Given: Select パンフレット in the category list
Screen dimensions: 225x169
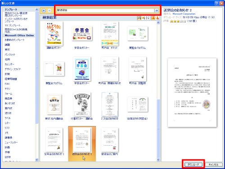Looking at the screenshot, I should tap(10, 55).
